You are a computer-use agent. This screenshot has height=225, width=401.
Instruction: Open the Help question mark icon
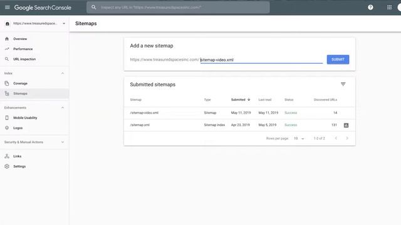(370, 7)
